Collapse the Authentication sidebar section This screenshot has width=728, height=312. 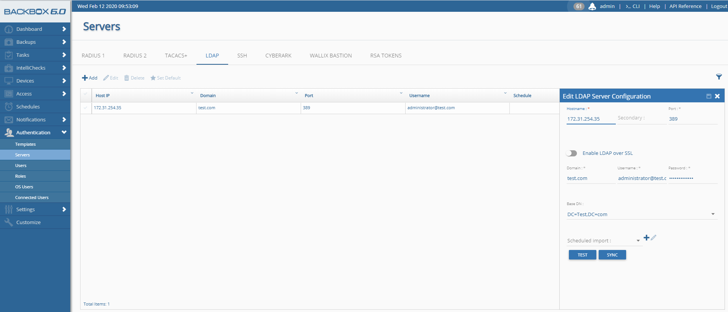[x=64, y=132]
